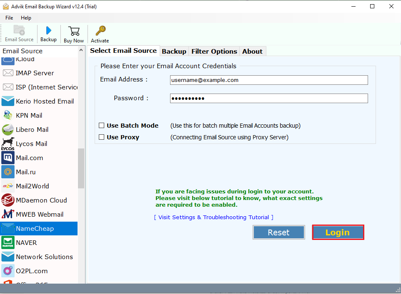Select Lycos Mail source

pyautogui.click(x=39, y=144)
